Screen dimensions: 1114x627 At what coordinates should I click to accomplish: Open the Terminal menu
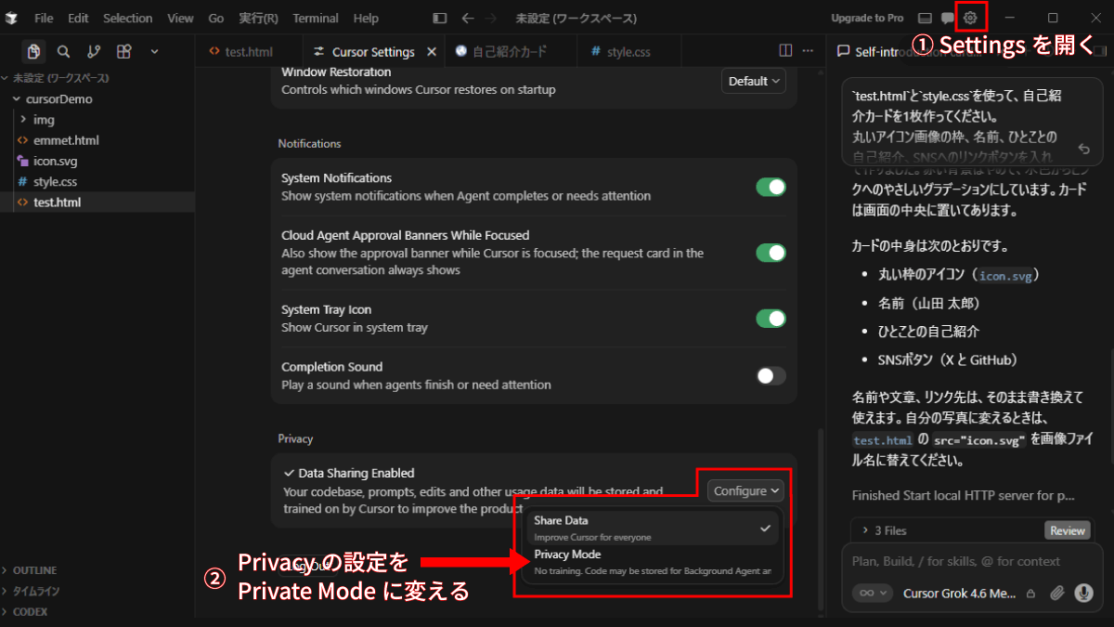click(317, 18)
